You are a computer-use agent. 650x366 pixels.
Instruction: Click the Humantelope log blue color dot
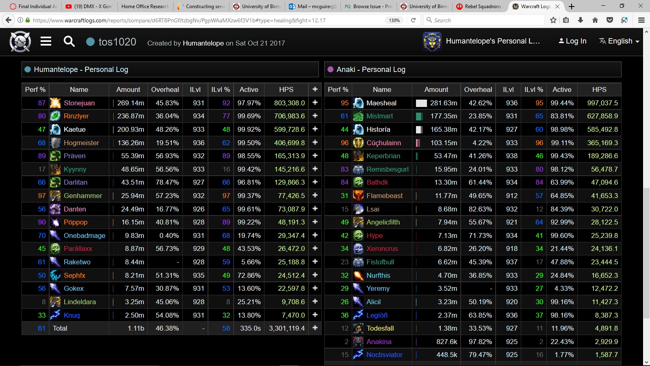point(28,70)
